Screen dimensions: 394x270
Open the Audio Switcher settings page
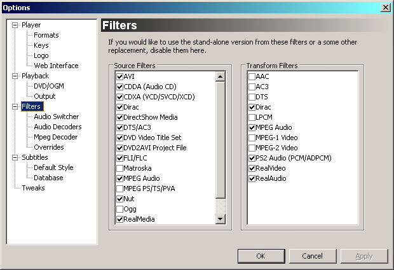coord(57,117)
